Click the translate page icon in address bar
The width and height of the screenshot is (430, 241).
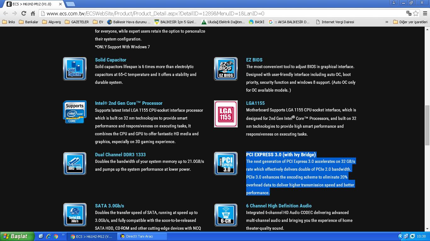tap(409, 13)
